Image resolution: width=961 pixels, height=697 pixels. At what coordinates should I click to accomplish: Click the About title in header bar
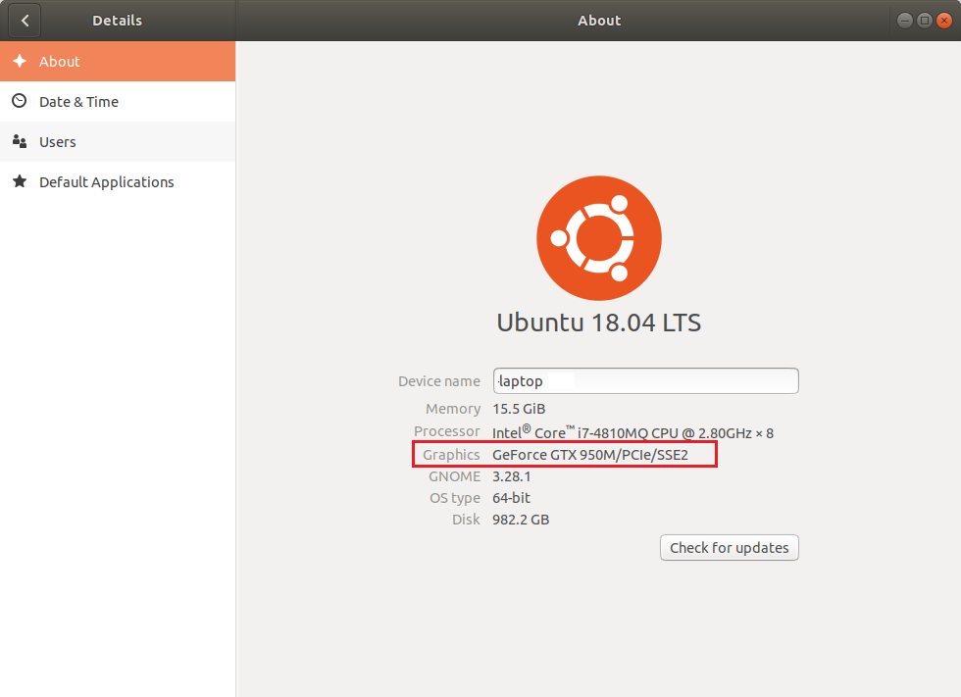(599, 21)
